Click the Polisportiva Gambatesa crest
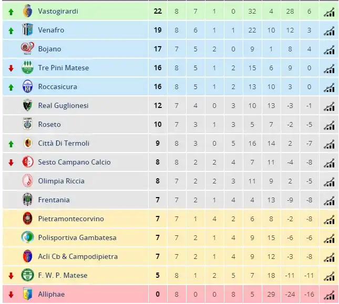Screen dimensions: 339x304 tap(28, 237)
